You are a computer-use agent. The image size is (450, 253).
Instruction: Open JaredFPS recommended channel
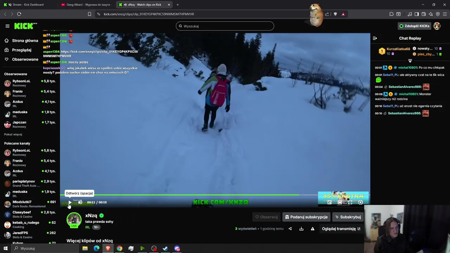click(x=30, y=235)
